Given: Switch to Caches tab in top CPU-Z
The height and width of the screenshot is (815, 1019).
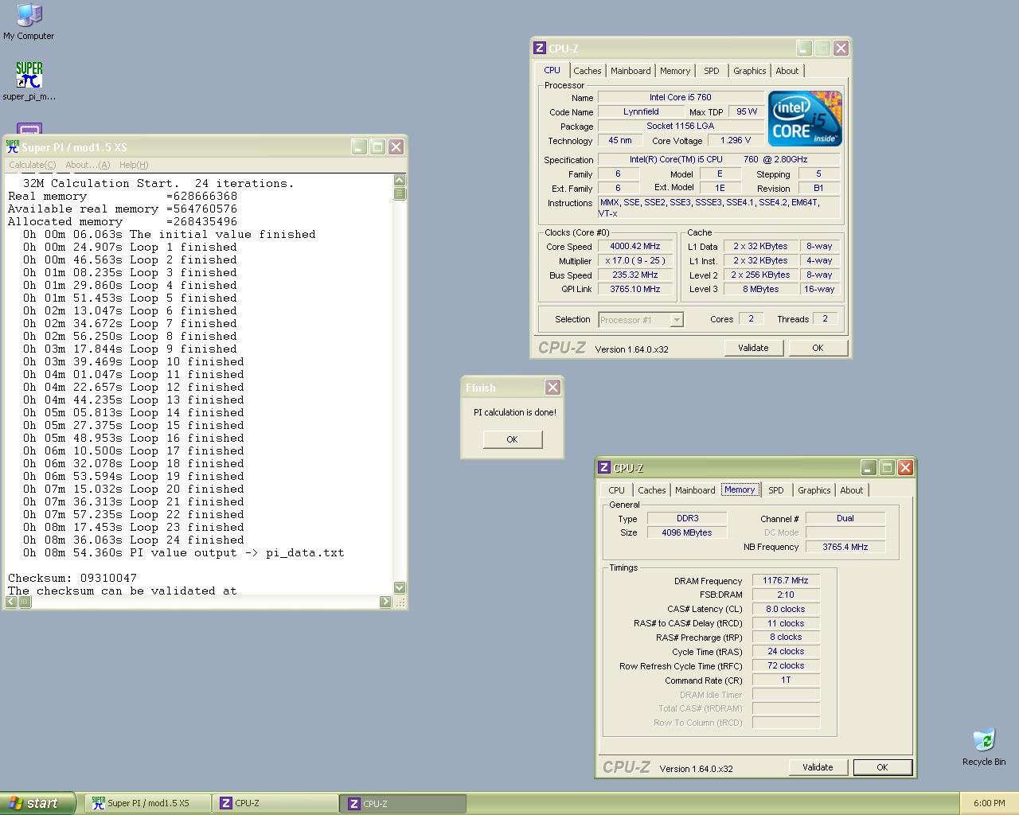Looking at the screenshot, I should (588, 71).
